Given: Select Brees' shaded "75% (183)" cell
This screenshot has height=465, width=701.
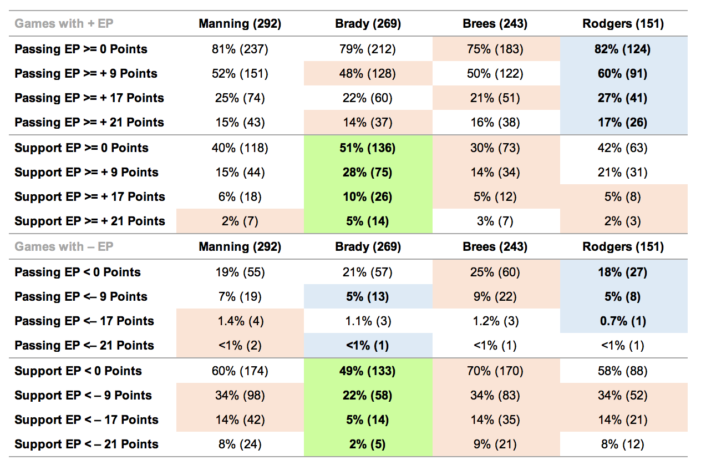Looking at the screenshot, I should click(x=495, y=49).
